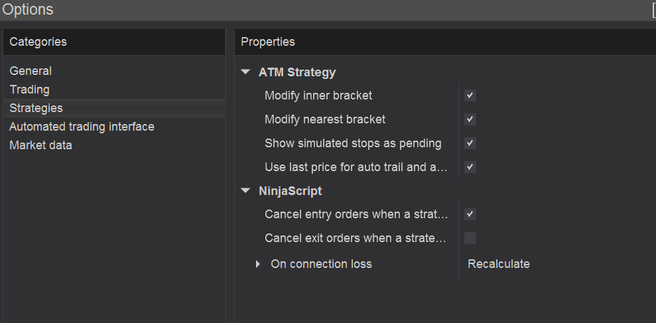This screenshot has height=323, width=656.
Task: Collapse the ATM Strategy section
Action: pyautogui.click(x=246, y=72)
